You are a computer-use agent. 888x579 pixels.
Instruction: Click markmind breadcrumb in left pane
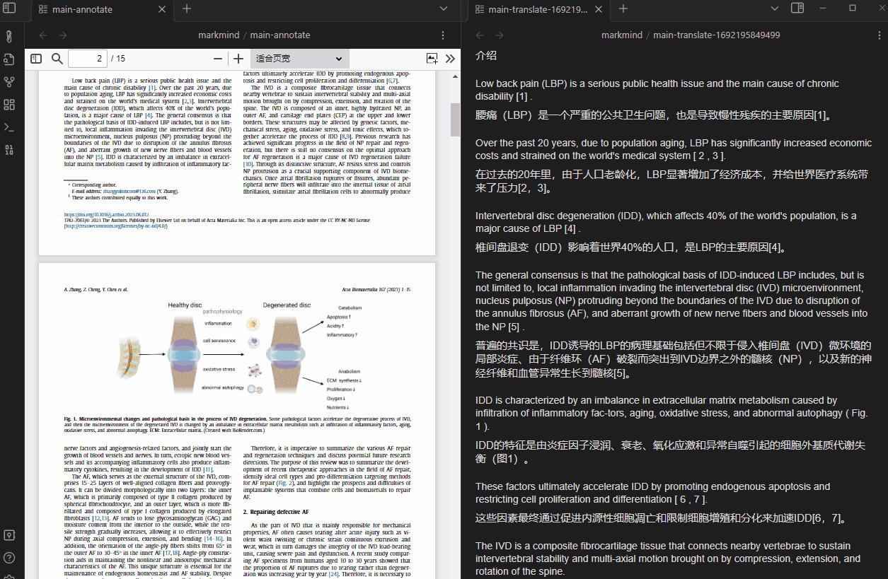[219, 35]
